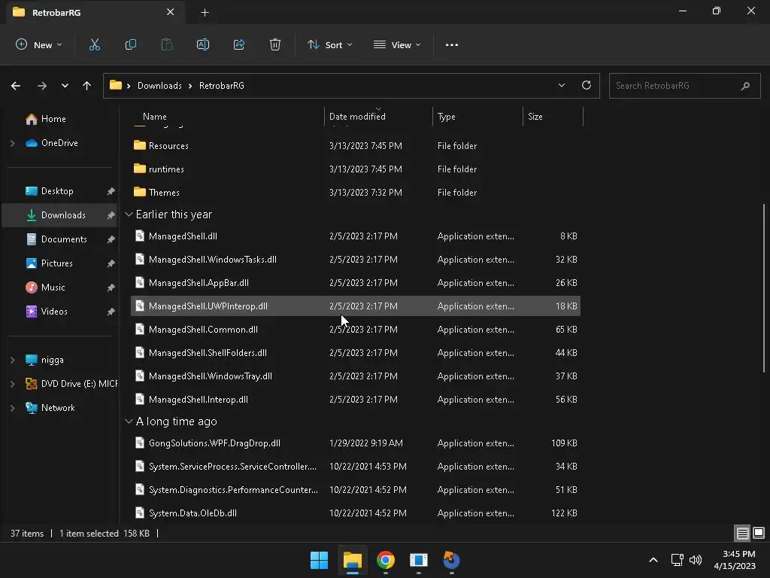The width and height of the screenshot is (770, 578).
Task: Open the blue window app in taskbar
Action: pyautogui.click(x=418, y=560)
